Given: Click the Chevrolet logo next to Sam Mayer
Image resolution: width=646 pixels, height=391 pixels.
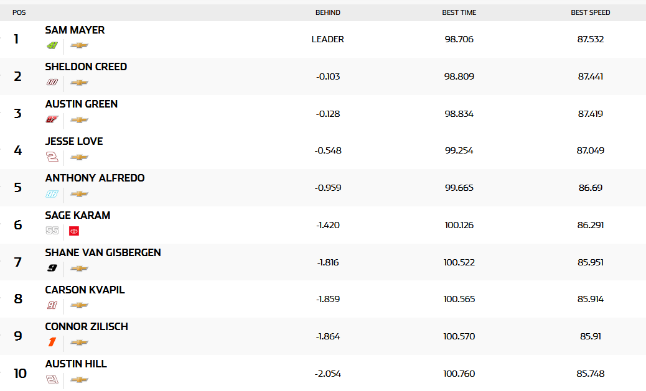Looking at the screenshot, I should click(x=79, y=45).
